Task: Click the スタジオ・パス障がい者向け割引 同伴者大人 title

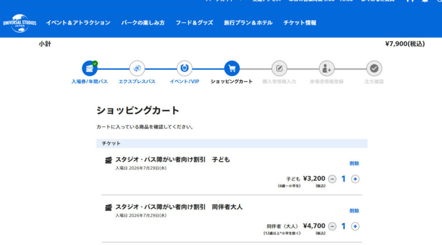Action: click(179, 207)
